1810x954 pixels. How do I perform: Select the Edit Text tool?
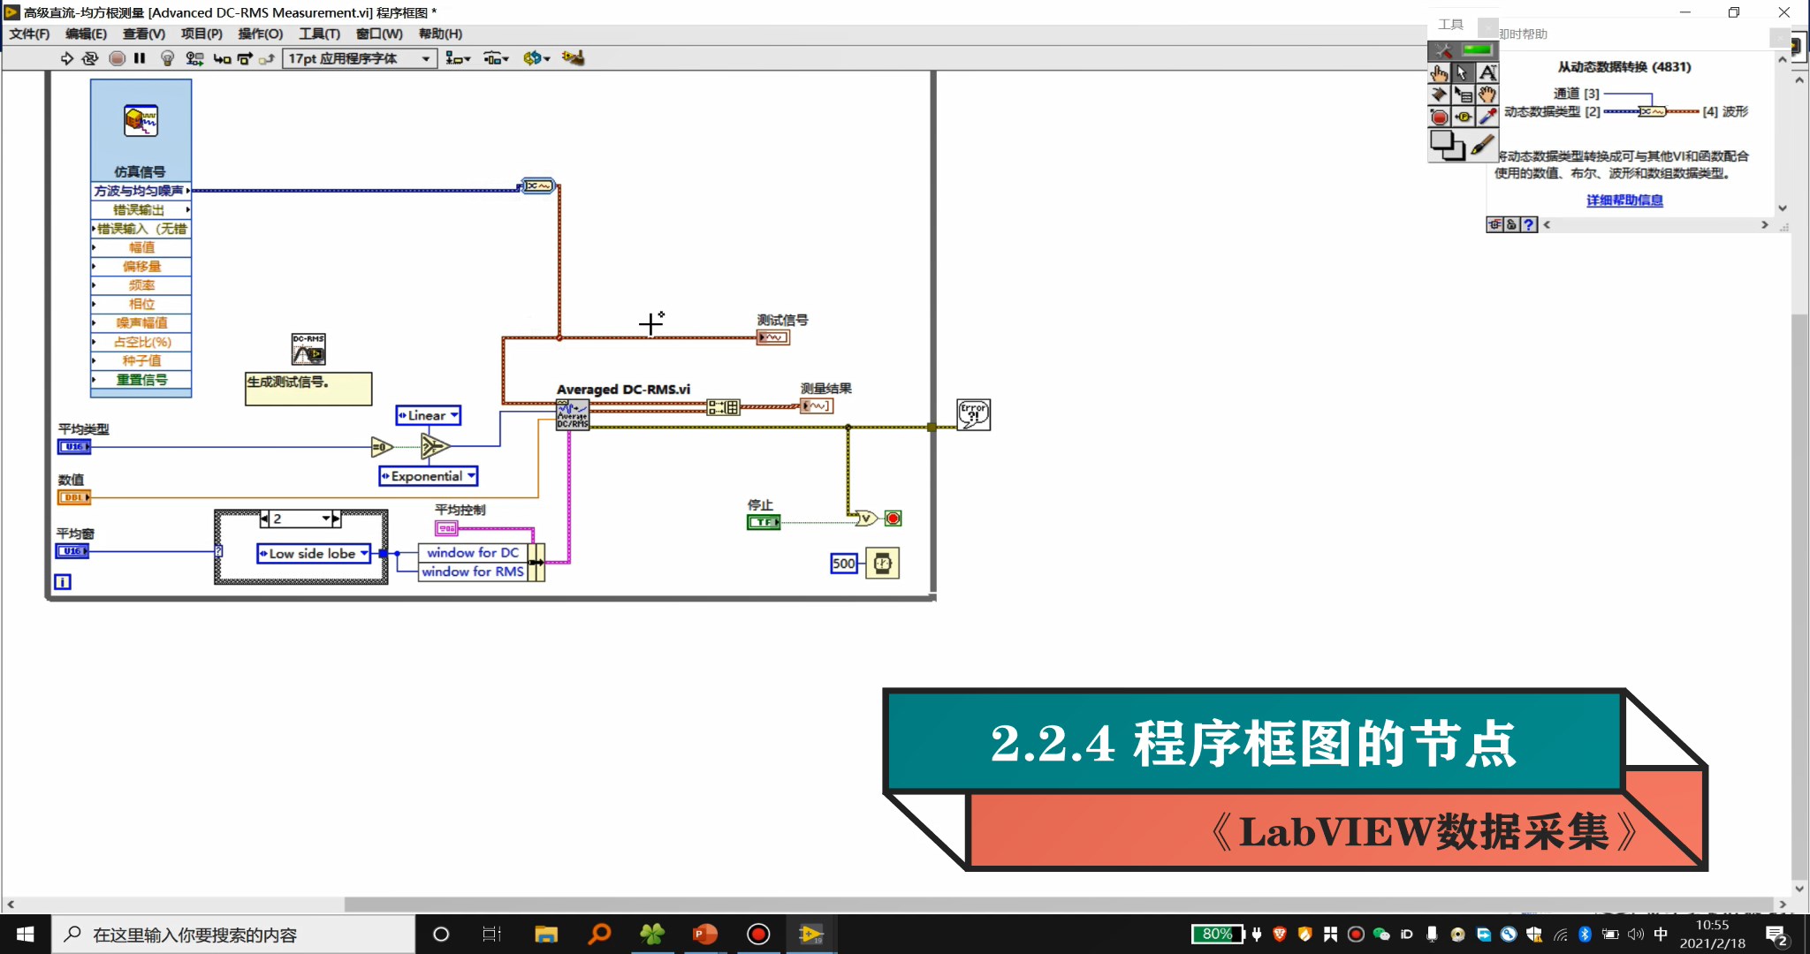coord(1488,72)
